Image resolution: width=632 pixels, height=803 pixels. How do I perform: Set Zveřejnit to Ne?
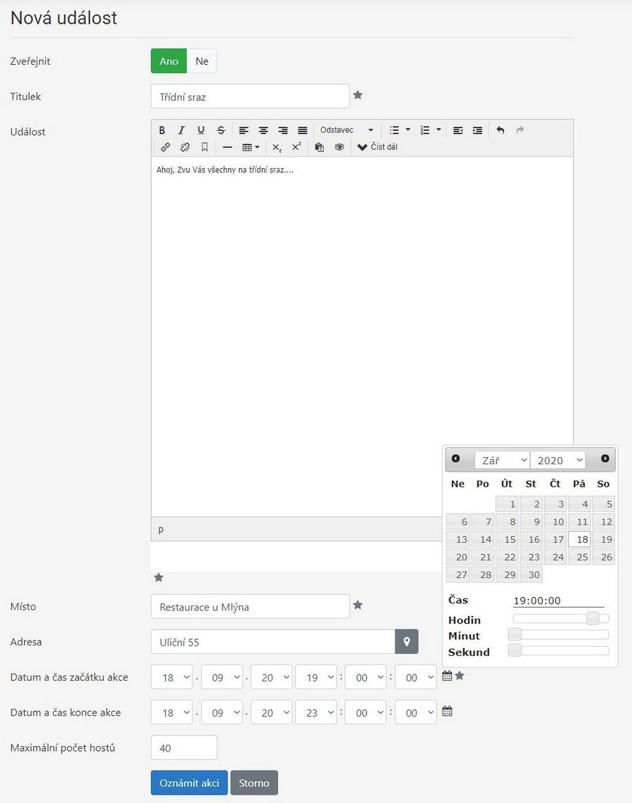pyautogui.click(x=202, y=61)
